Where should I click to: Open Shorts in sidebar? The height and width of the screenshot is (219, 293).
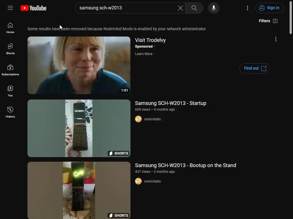click(x=10, y=49)
